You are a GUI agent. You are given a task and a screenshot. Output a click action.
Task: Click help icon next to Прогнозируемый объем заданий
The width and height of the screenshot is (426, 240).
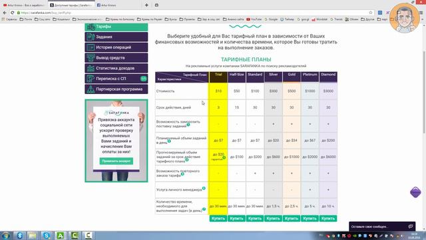click(187, 160)
